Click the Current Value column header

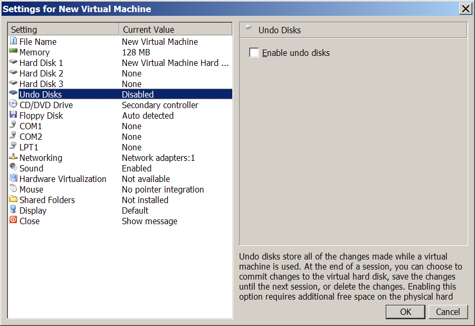click(175, 30)
